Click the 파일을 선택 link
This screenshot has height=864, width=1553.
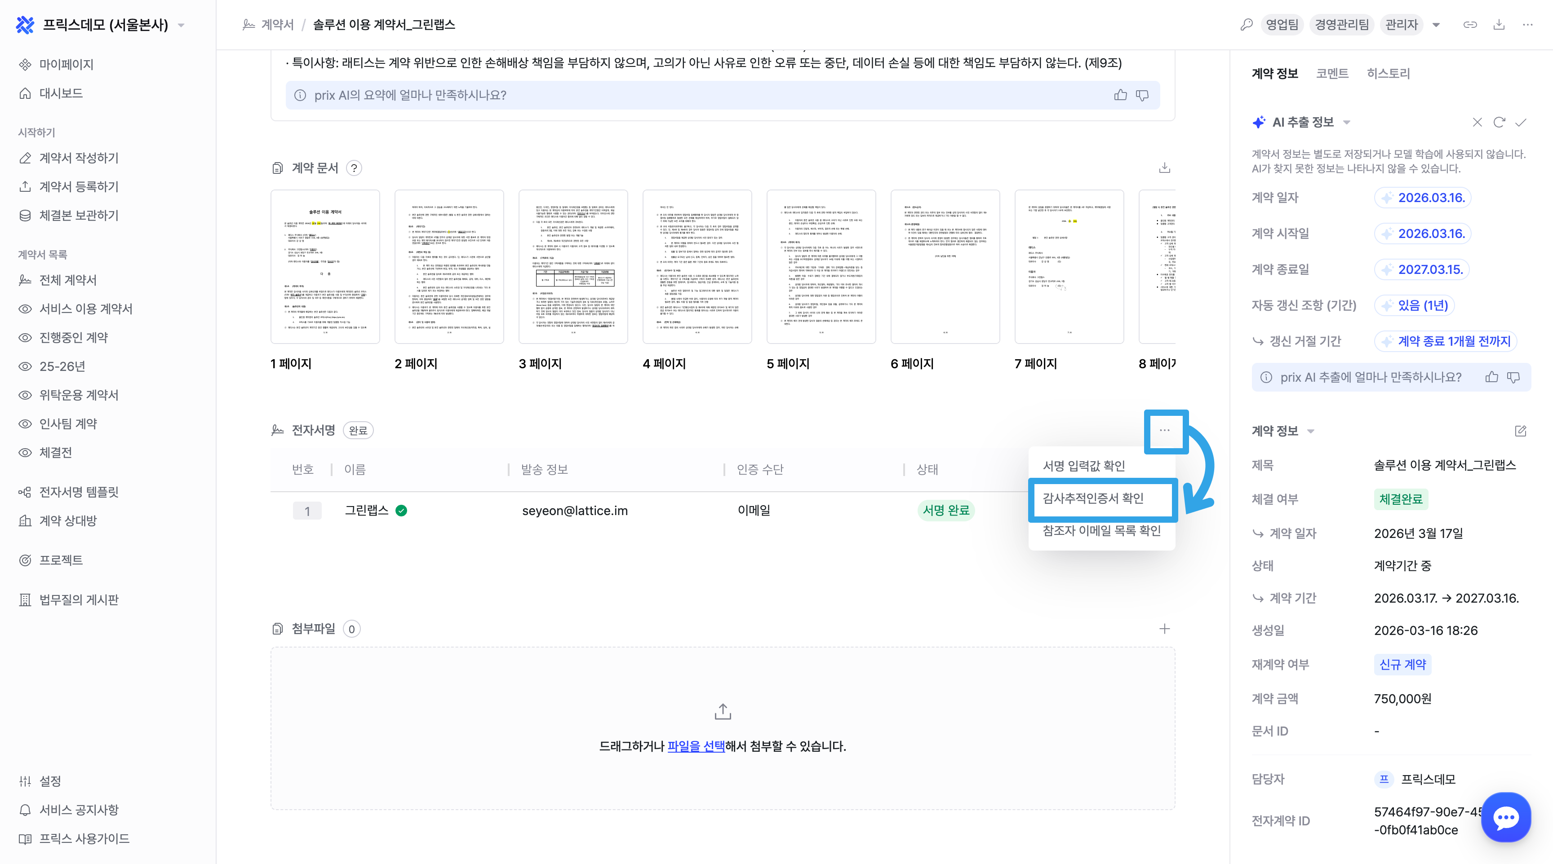[696, 746]
